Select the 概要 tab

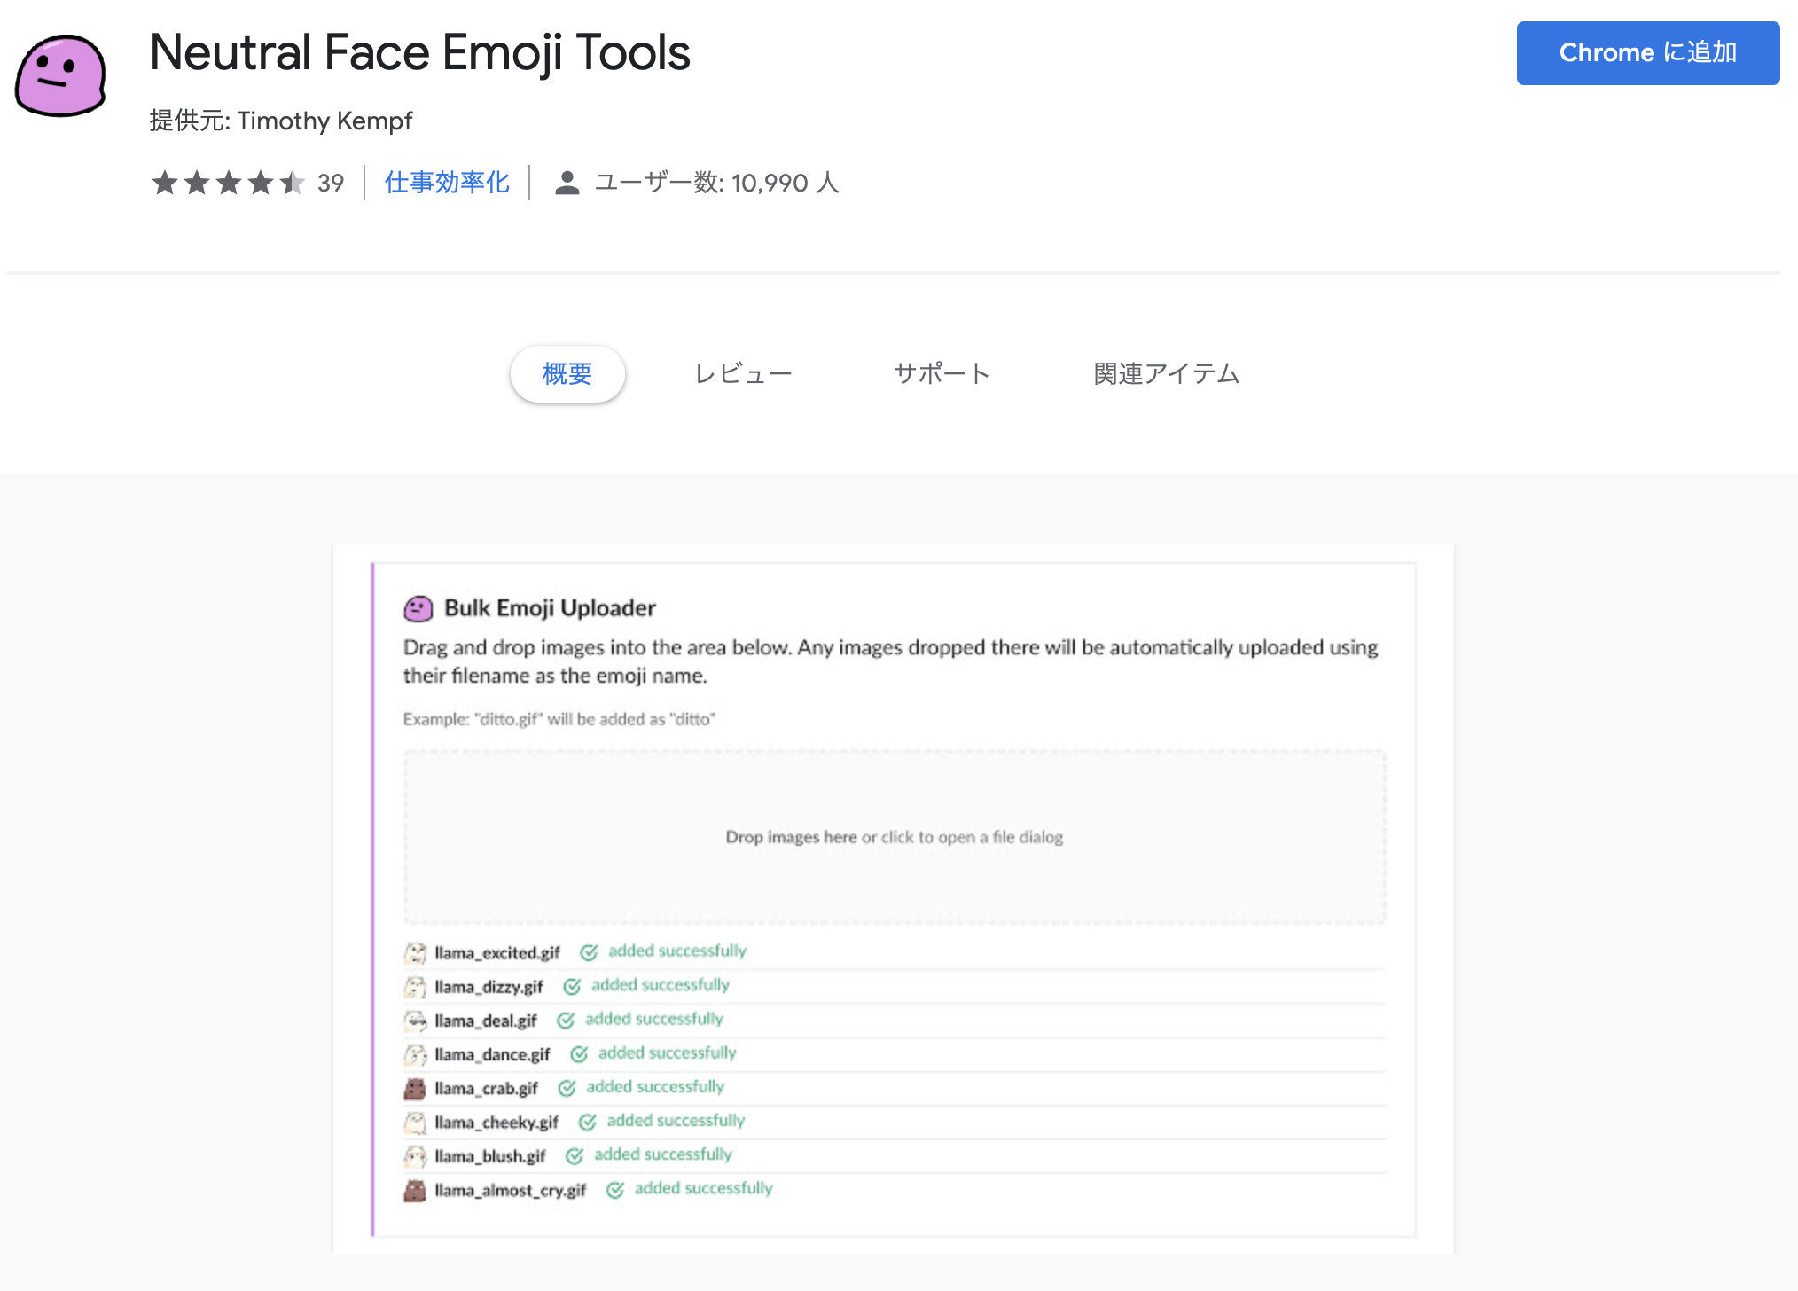[x=567, y=374]
